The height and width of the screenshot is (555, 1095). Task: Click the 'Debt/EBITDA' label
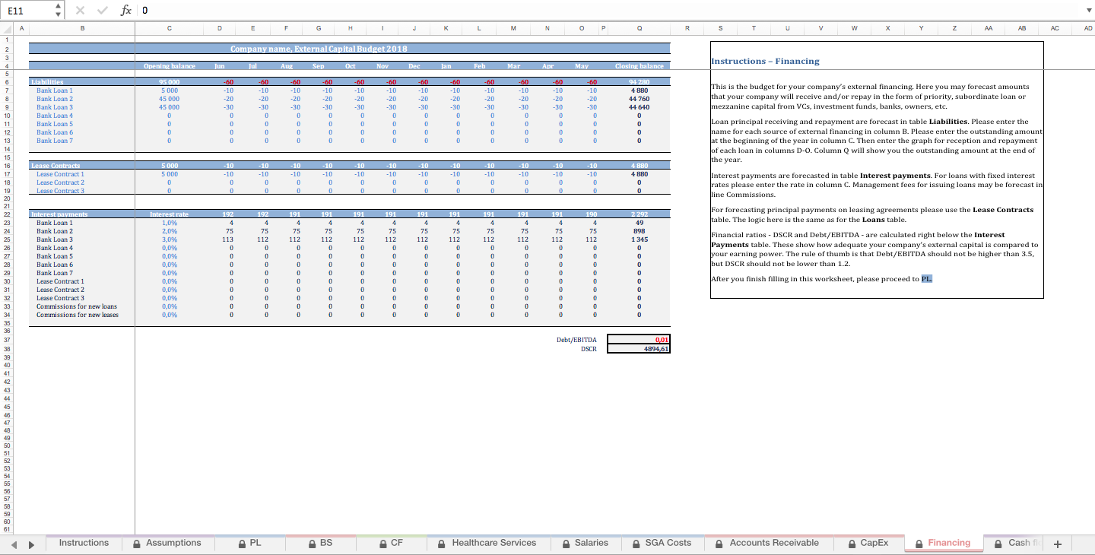[576, 340]
